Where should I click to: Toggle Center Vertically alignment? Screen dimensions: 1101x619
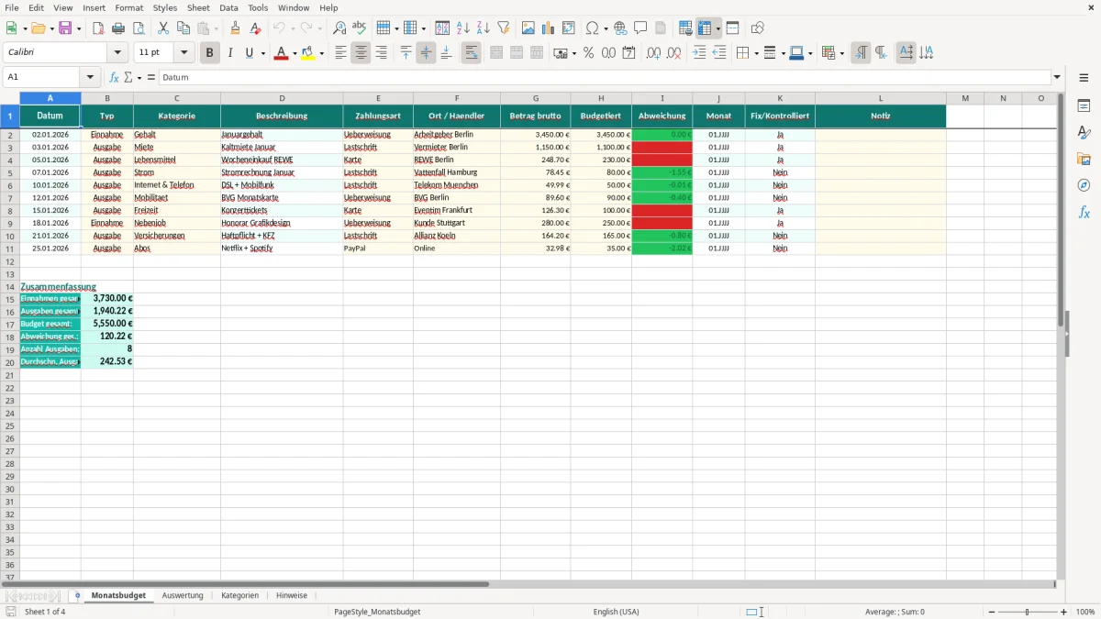[426, 53]
